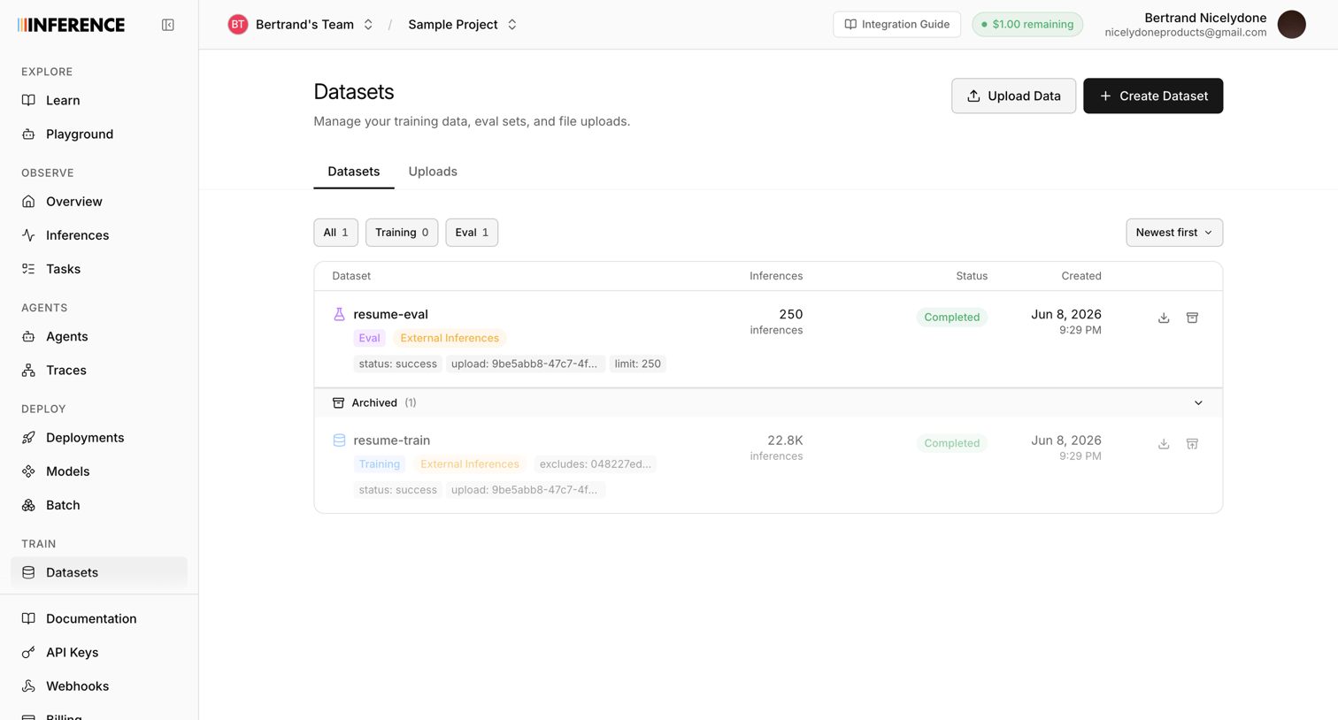The height and width of the screenshot is (720, 1338).
Task: Click External Inferences tag on resume-eval
Action: point(450,338)
